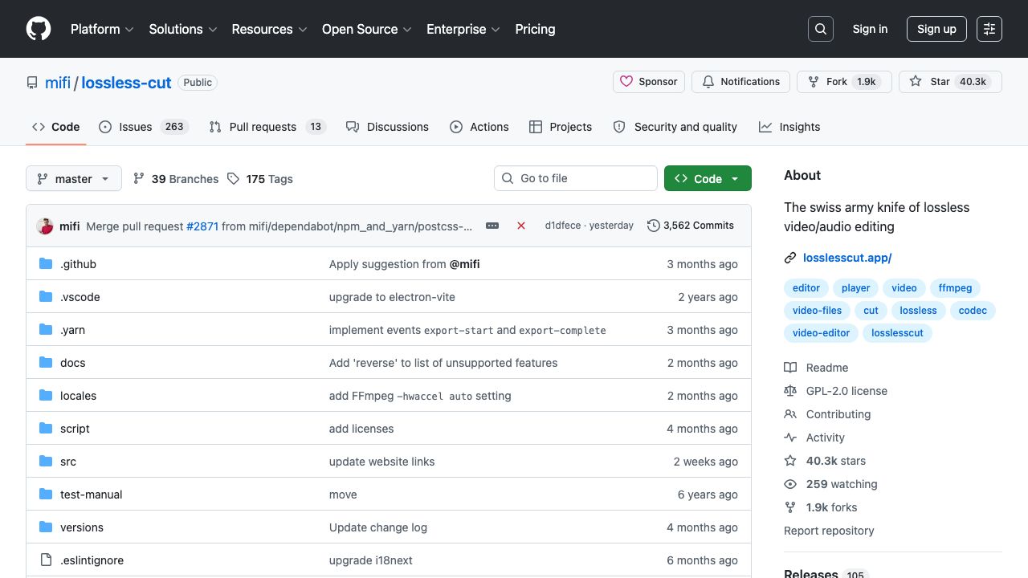Sponsor this repository

point(649,82)
